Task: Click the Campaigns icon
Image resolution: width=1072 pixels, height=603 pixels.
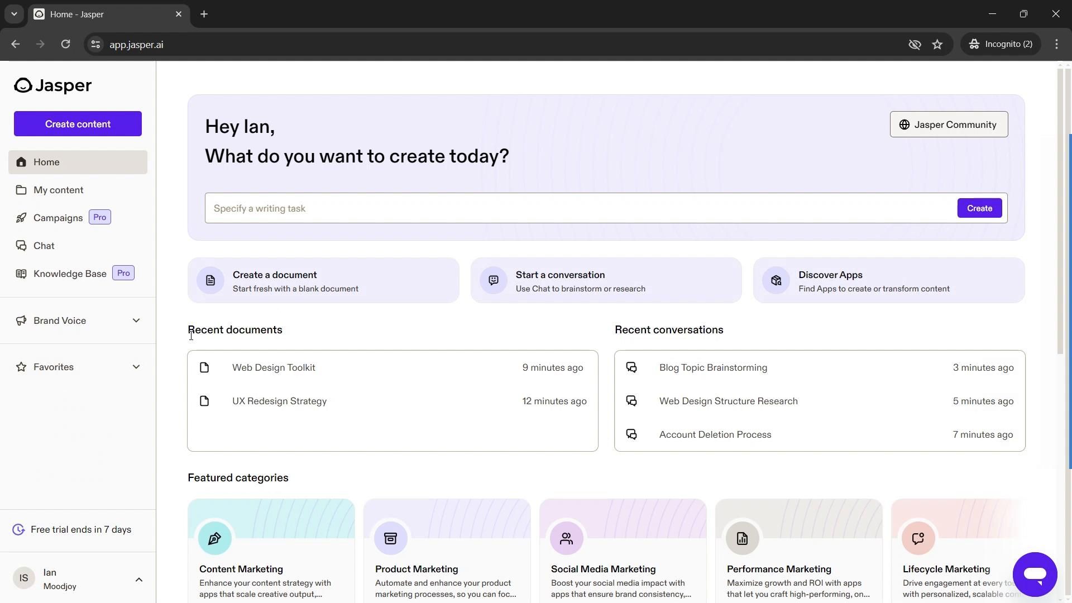Action: point(20,217)
